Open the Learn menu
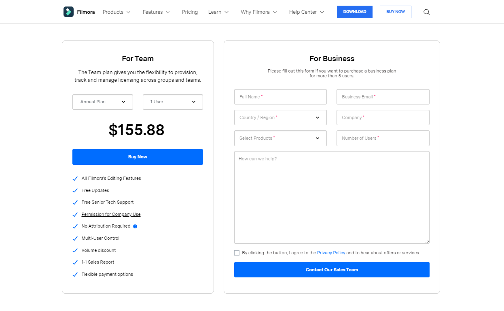The height and width of the screenshot is (311, 504). pos(218,12)
